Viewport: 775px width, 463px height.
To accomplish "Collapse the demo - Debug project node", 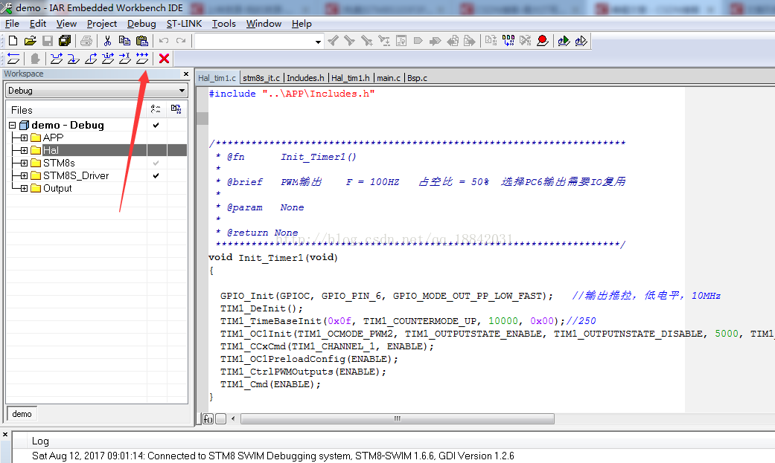I will [x=13, y=126].
